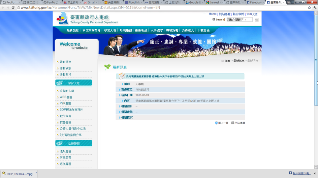Screen dimensions: 318x178
Task: Click the back arrow icon for 回上一頁
Action: coord(216,123)
